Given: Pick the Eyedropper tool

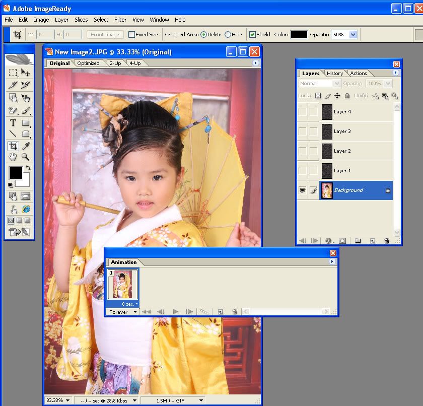Looking at the screenshot, I should coord(26,146).
